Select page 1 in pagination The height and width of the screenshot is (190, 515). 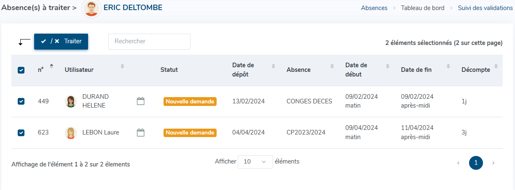point(476,163)
